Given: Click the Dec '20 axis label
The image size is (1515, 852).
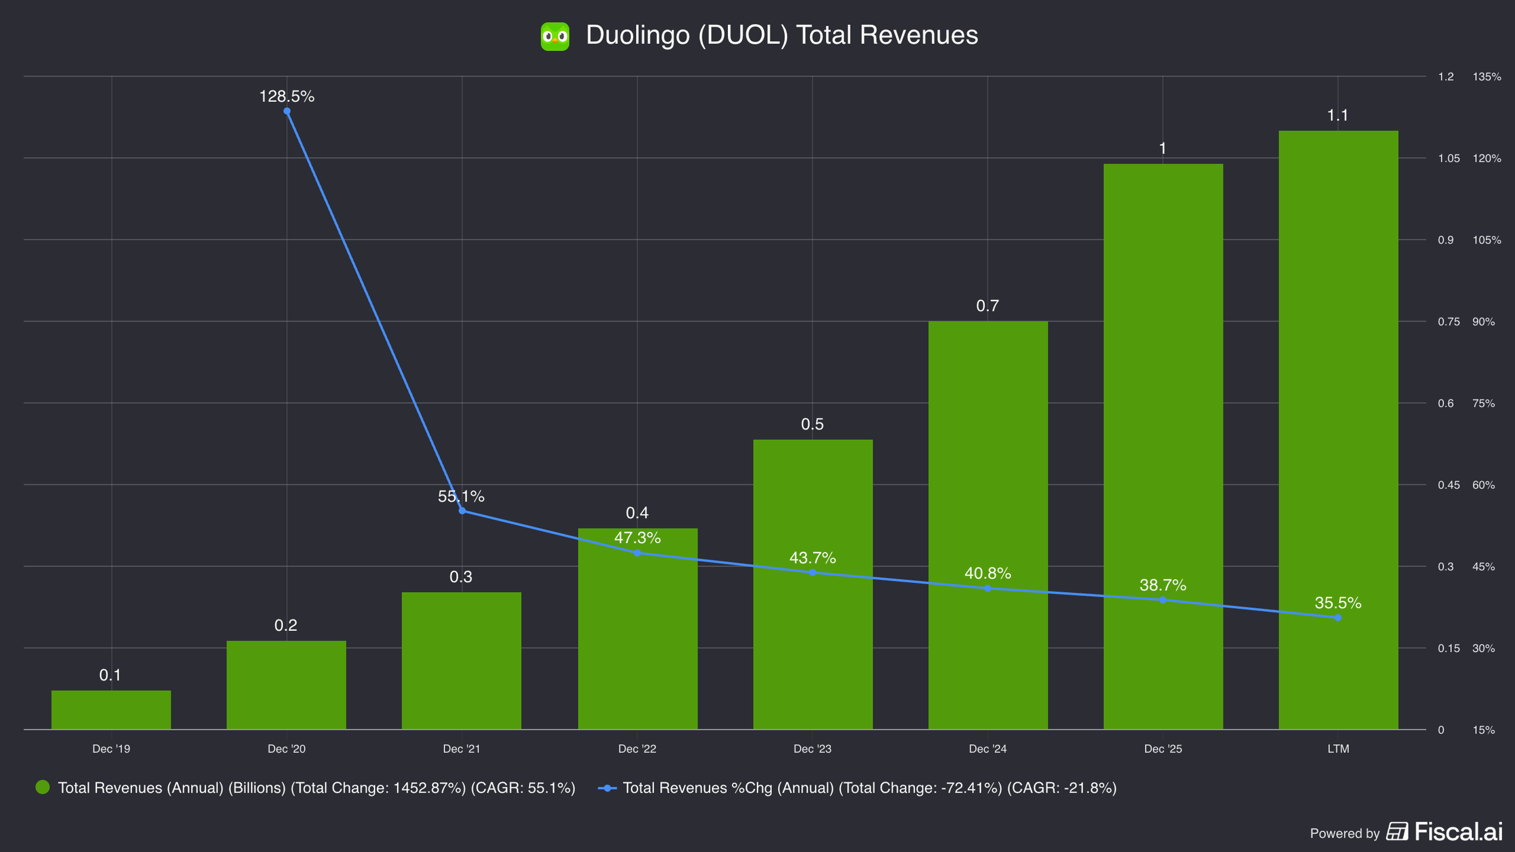Looking at the screenshot, I should click(x=287, y=749).
